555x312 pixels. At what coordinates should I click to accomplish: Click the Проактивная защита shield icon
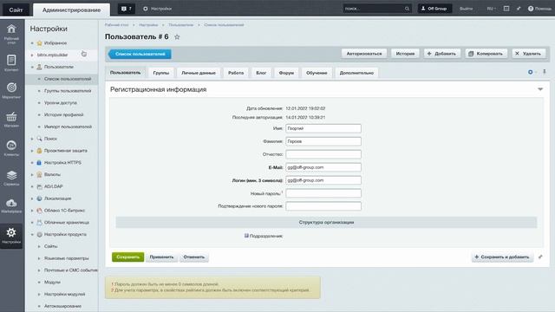39,151
